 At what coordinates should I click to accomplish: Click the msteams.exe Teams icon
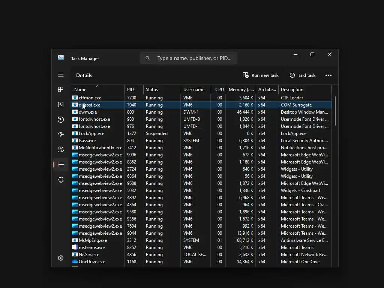click(x=75, y=247)
